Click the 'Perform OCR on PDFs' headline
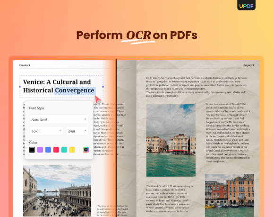This screenshot has width=274, height=217. pyautogui.click(x=137, y=36)
